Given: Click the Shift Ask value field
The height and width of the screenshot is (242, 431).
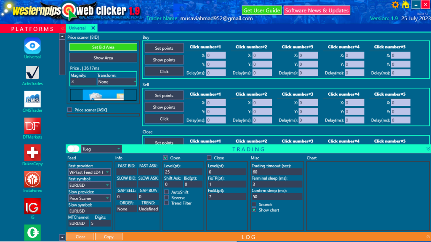Looking at the screenshot, I should 173,184.
